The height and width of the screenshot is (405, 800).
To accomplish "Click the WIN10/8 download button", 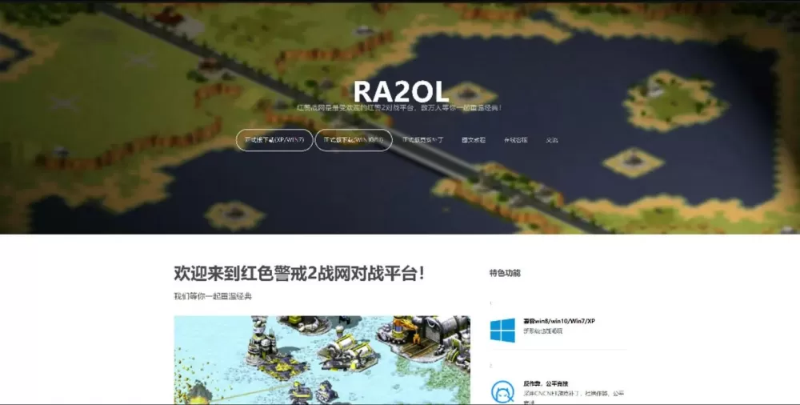I will [x=354, y=140].
